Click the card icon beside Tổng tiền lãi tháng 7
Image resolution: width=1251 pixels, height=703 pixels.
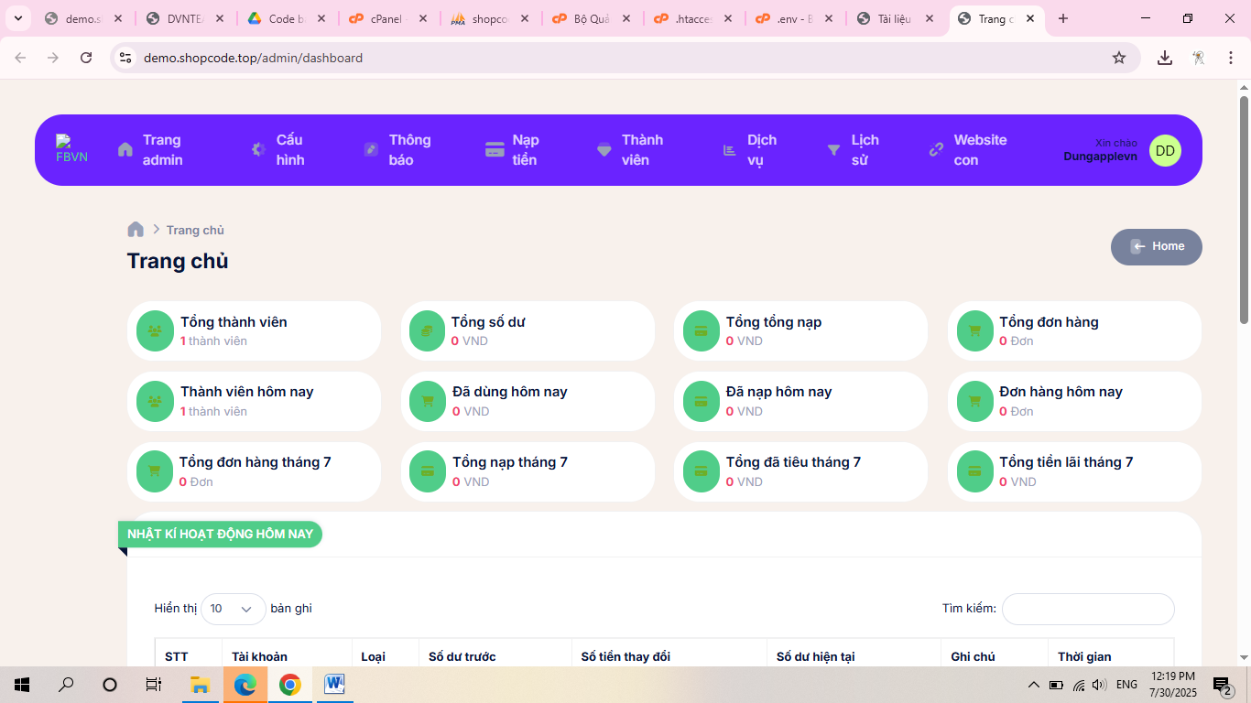[975, 471]
